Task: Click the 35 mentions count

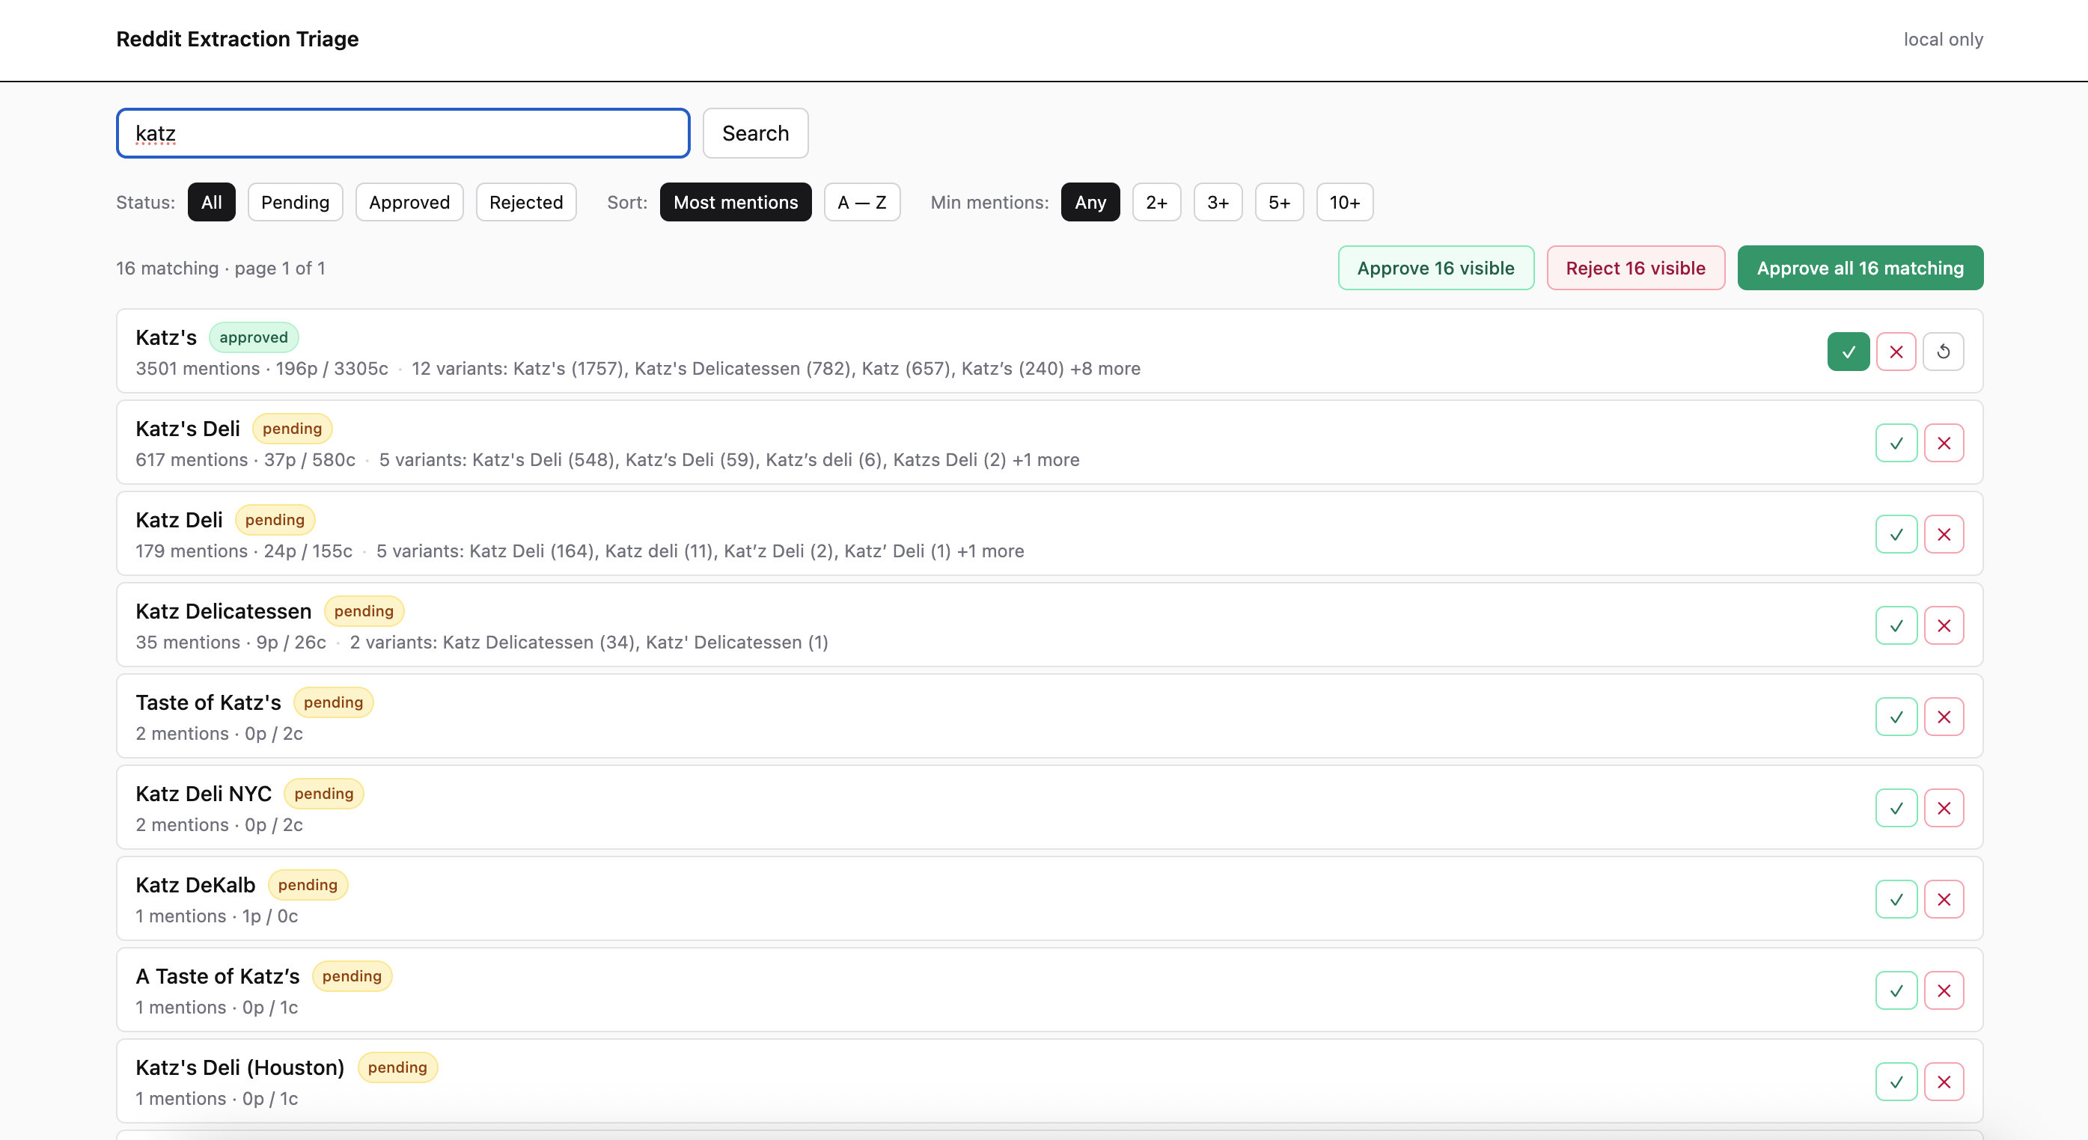Action: point(188,643)
